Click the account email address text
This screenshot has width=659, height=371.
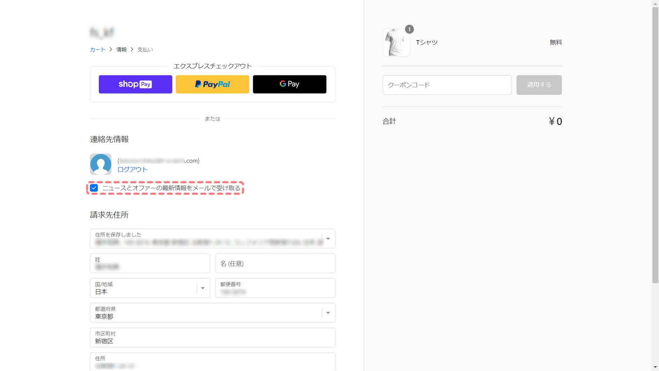tap(159, 161)
